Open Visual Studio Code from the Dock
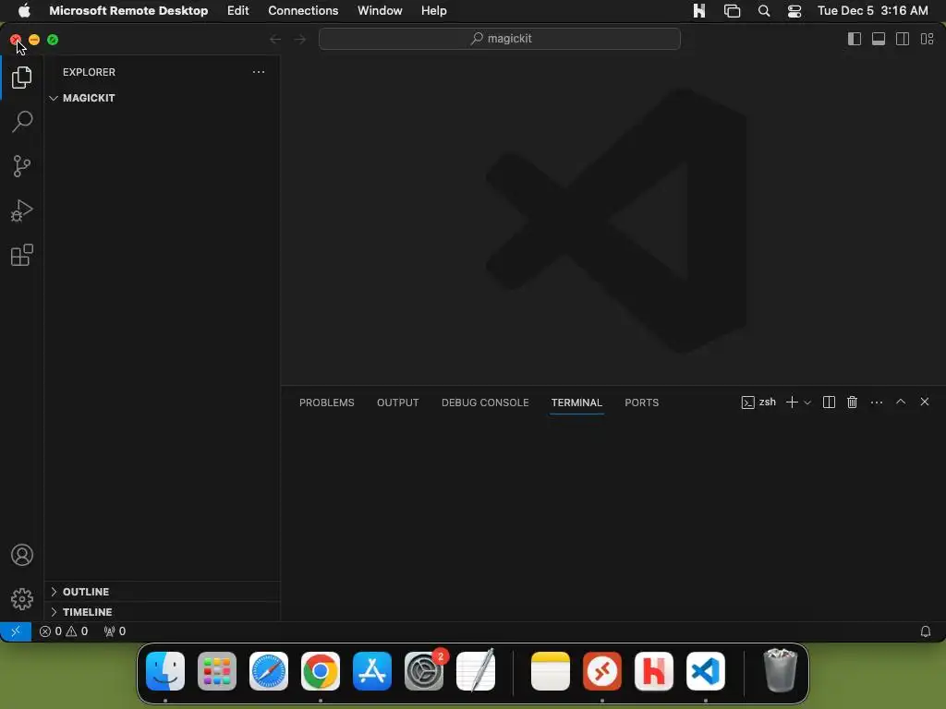Viewport: 946px width, 709px height. 706,671
